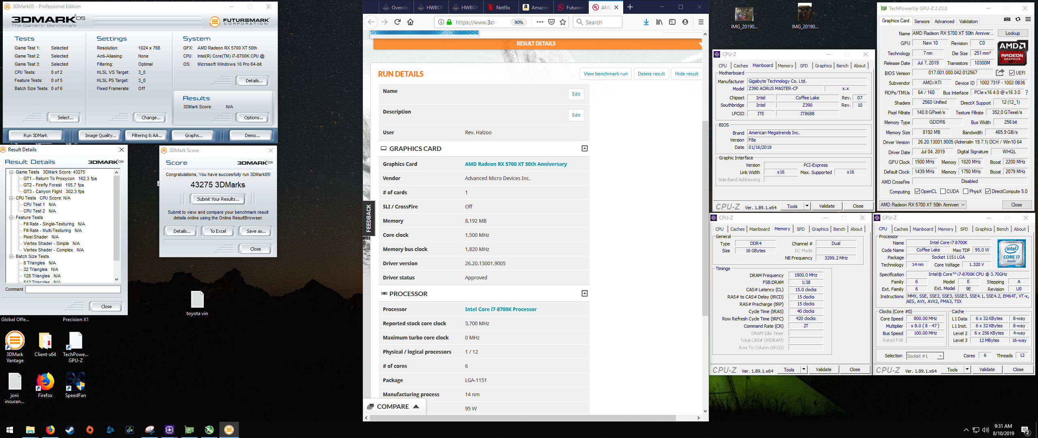Toggle the DirectCompute 5.0 checkbox
The width and height of the screenshot is (1038, 438).
[x=988, y=191]
